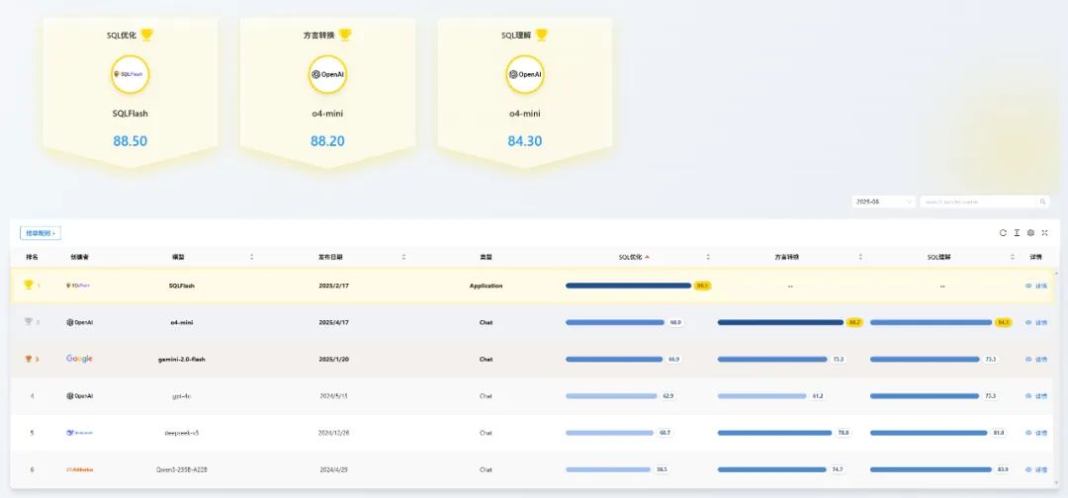The height and width of the screenshot is (498, 1068).
Task: Click the bronze trophy in rank 3 row
Action: (x=29, y=359)
